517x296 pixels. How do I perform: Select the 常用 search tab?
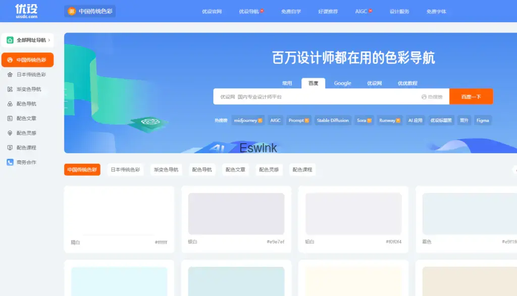287,83
